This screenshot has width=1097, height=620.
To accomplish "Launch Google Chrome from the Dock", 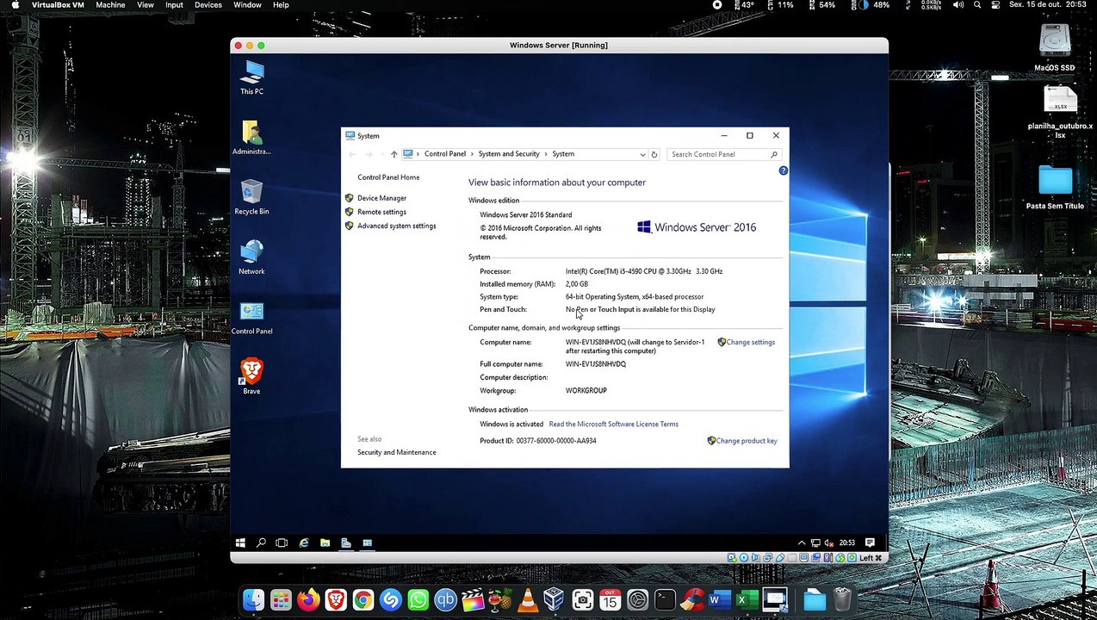I will (363, 599).
